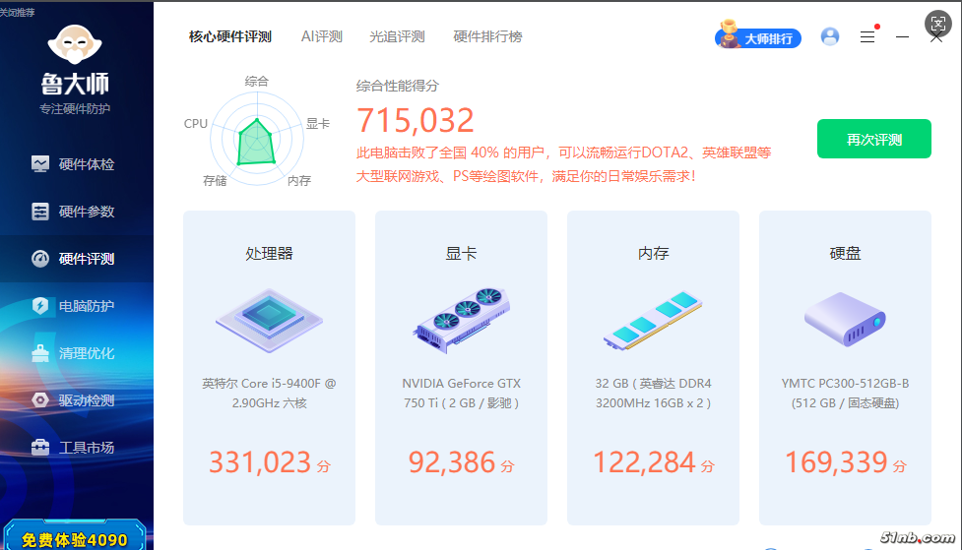Click the 驱动检测 gear icon in sidebar
The height and width of the screenshot is (550, 962).
[x=40, y=400]
